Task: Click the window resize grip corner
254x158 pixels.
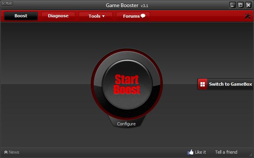Action: click(251, 155)
